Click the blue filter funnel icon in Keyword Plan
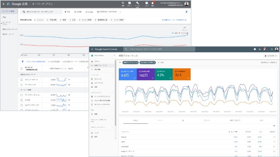280x157 pixels. [22, 62]
